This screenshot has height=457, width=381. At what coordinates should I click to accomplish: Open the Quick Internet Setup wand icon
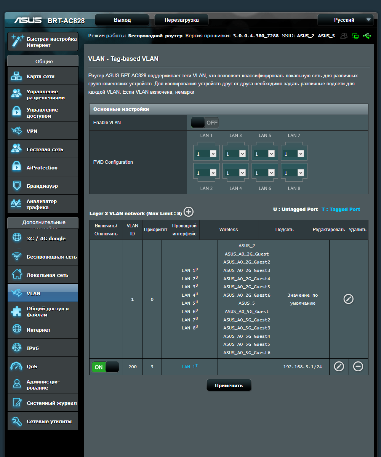click(17, 42)
